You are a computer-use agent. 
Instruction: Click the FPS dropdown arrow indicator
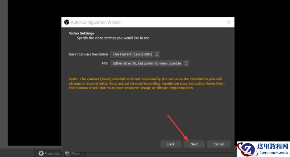186,63
